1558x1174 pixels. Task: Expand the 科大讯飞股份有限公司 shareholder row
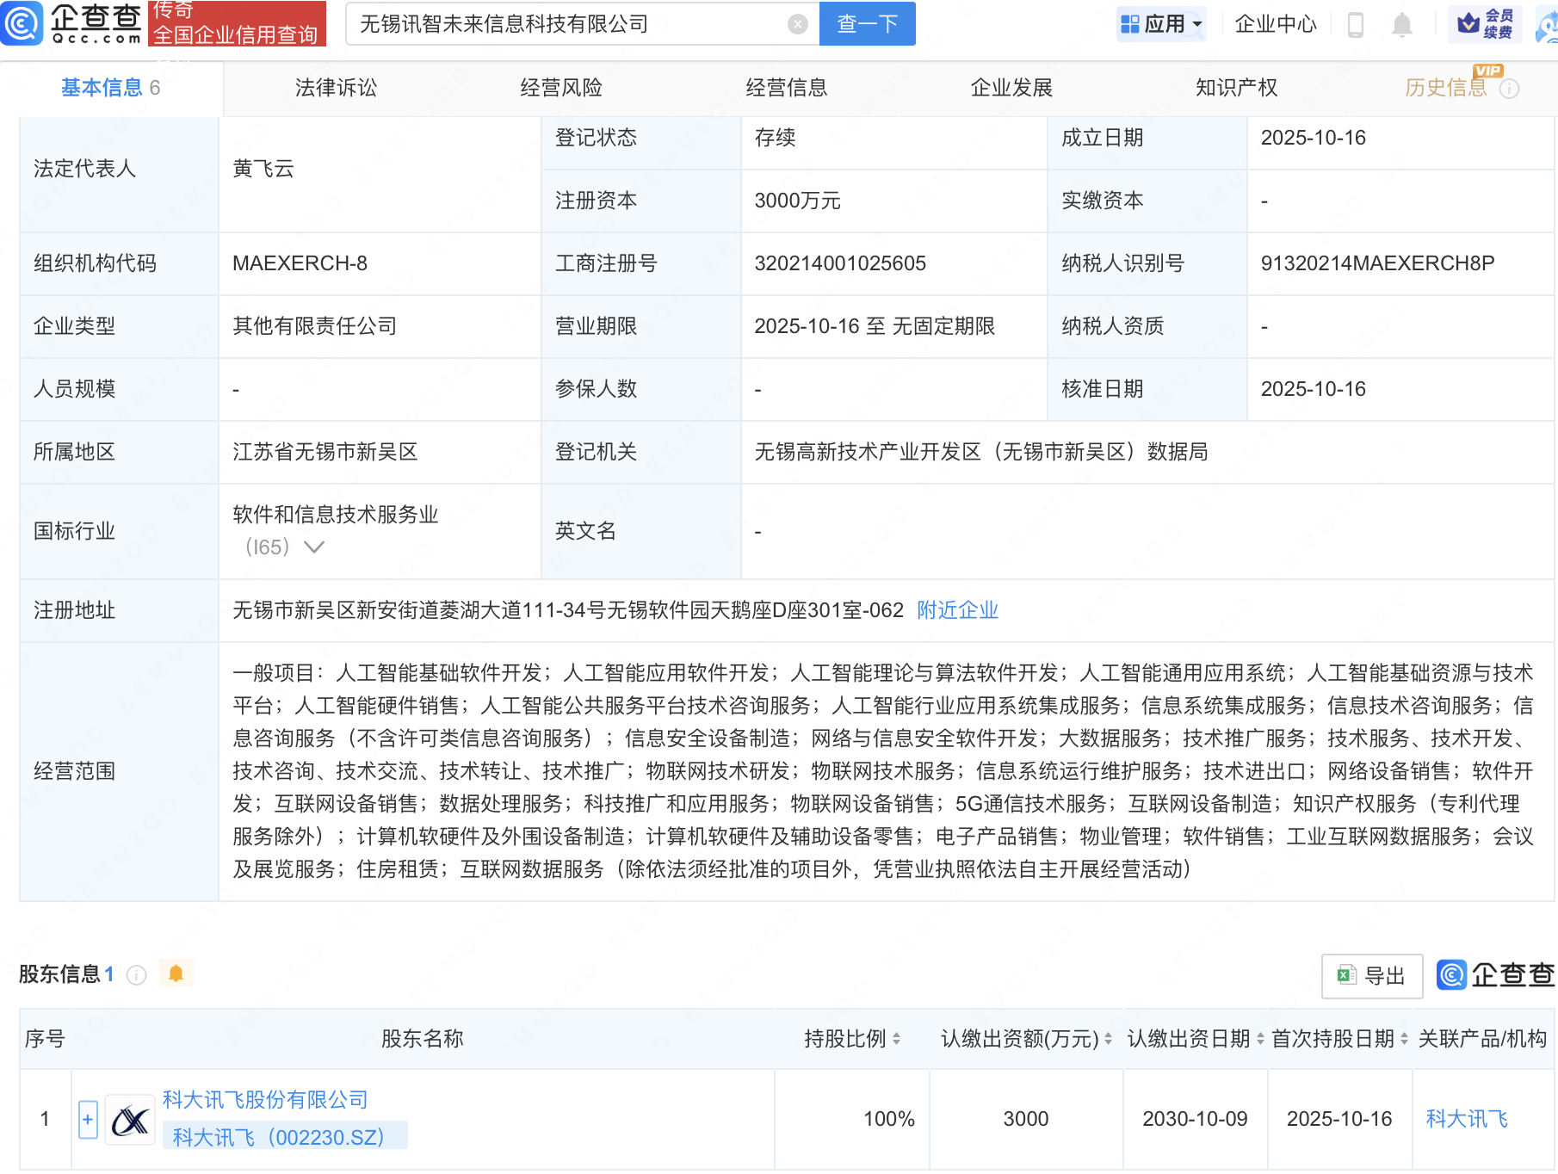(x=88, y=1120)
